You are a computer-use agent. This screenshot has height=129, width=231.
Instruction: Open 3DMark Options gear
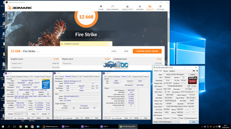[x=160, y=8]
